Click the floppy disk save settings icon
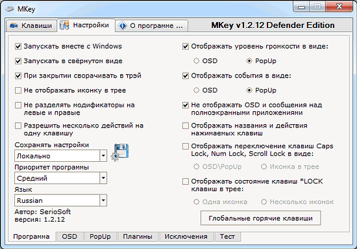The image size is (357, 249). (120, 152)
